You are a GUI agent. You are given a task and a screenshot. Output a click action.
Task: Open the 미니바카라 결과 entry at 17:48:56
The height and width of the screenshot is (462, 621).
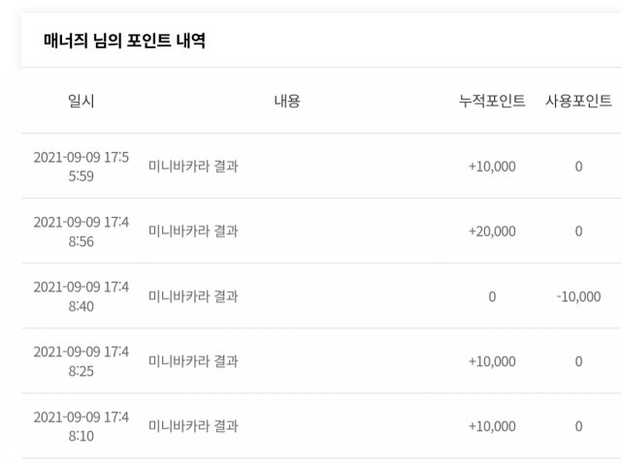193,231
